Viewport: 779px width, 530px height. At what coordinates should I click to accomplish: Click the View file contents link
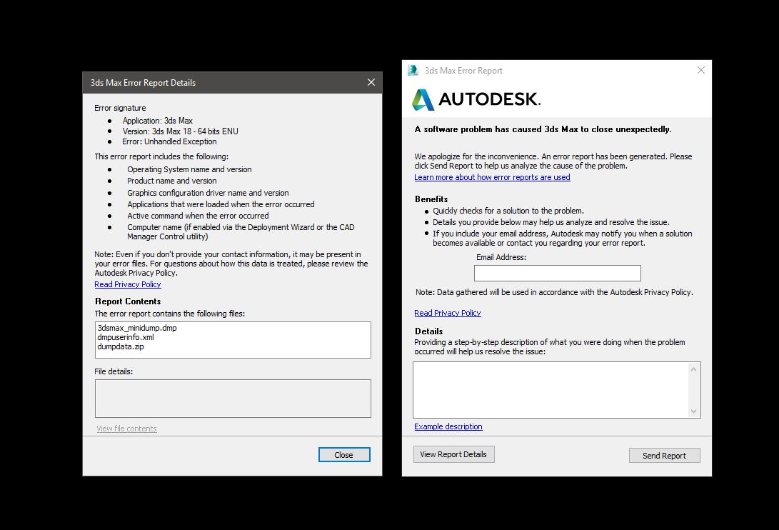(126, 429)
